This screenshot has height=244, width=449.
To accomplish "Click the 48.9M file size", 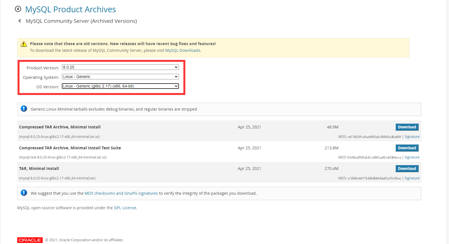I will pos(332,127).
